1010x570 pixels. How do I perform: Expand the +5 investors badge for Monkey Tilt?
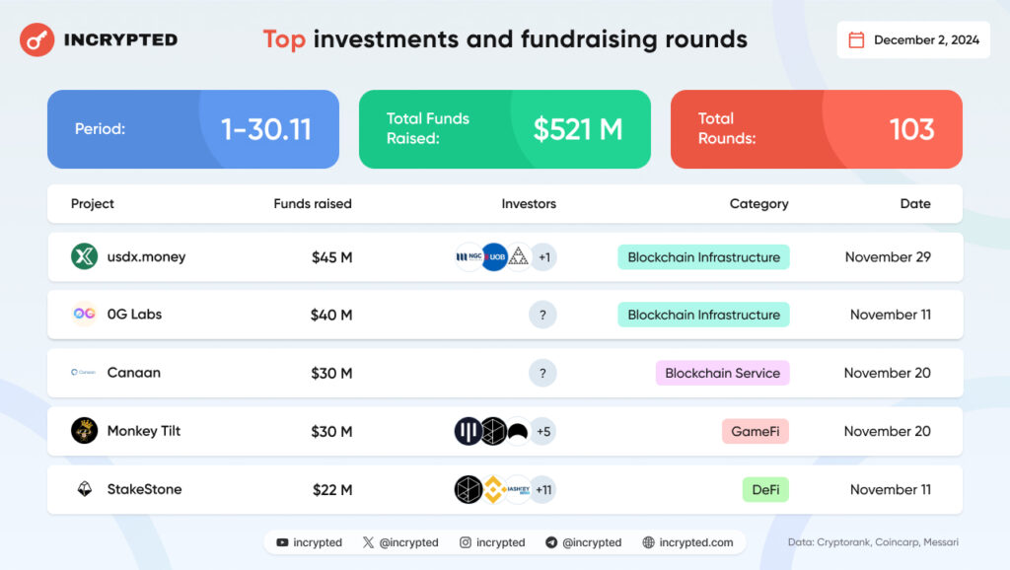click(x=542, y=431)
